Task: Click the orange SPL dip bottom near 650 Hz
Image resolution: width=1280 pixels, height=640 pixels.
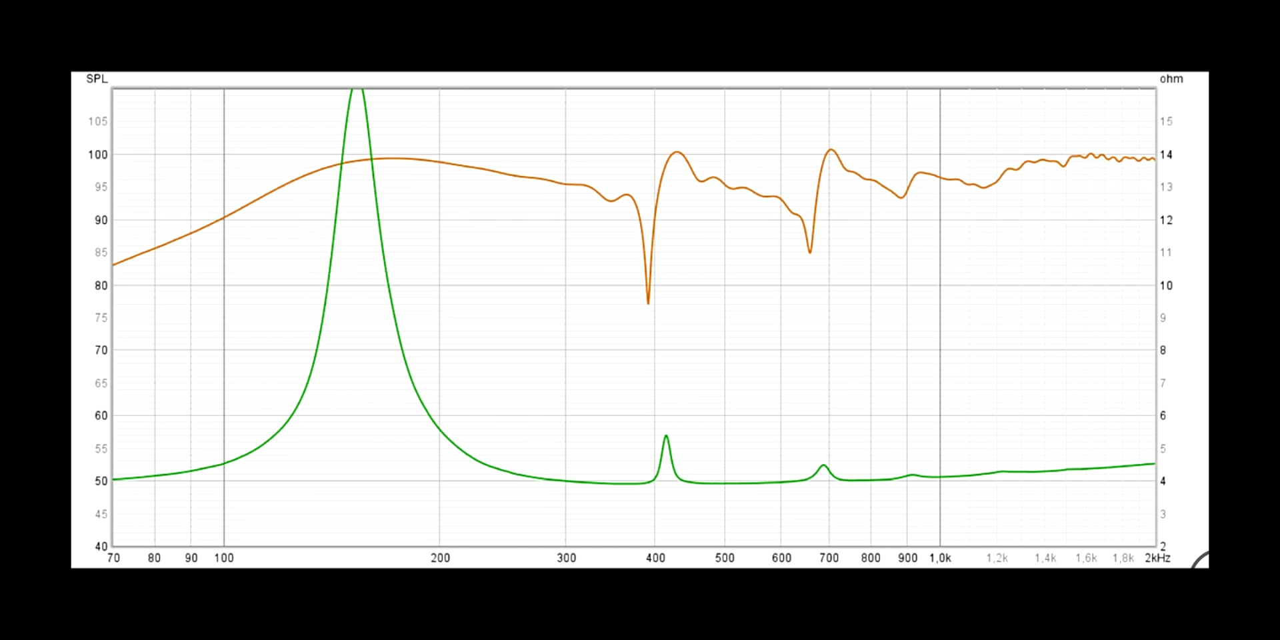Action: coord(810,252)
